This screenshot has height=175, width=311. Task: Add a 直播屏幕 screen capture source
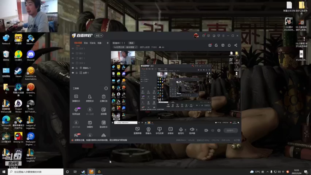[137, 131]
